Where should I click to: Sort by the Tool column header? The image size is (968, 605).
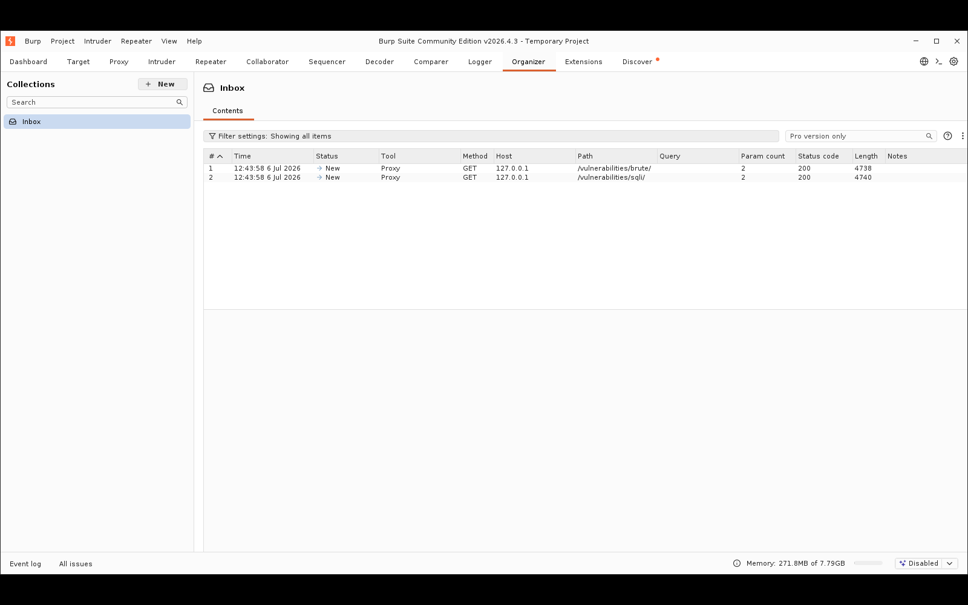(x=420, y=156)
